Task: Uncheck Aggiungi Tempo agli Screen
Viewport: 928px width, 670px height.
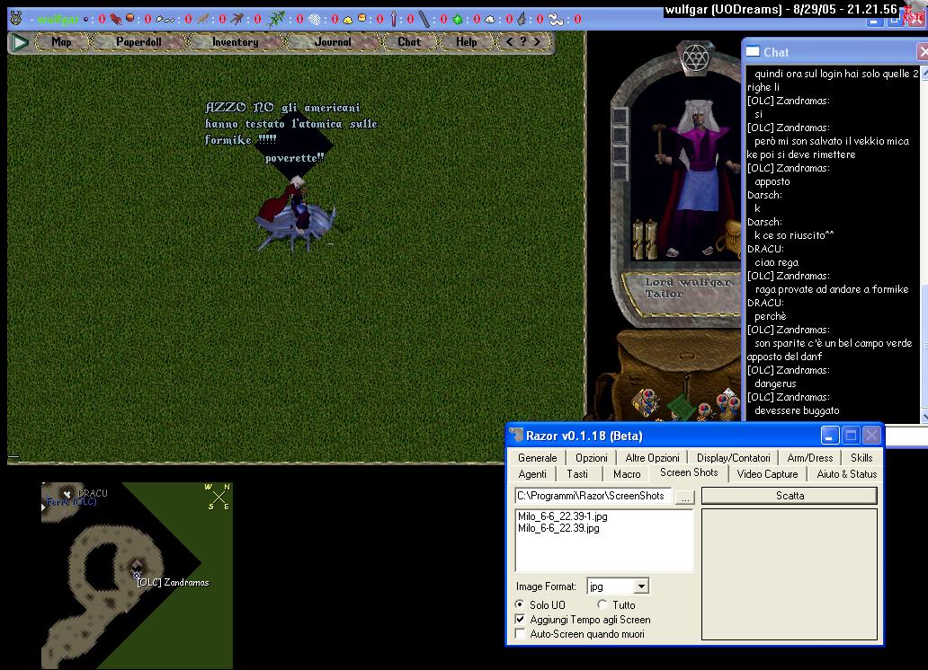Action: point(520,619)
